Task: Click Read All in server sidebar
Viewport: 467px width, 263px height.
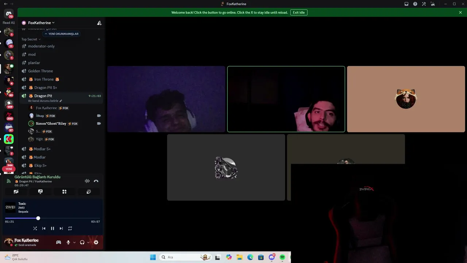Action: click(x=9, y=23)
